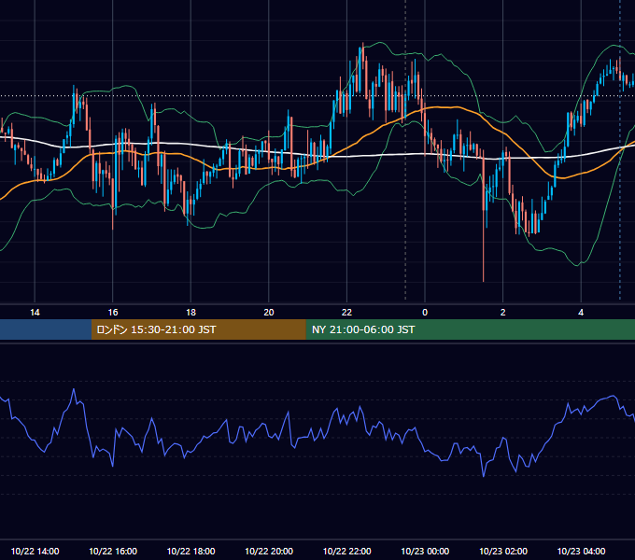Click the blue session band before ロンドン

coord(46,329)
